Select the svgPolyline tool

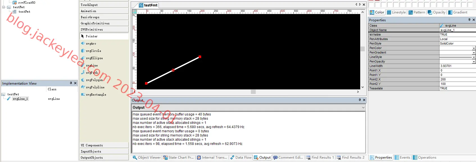[95, 87]
